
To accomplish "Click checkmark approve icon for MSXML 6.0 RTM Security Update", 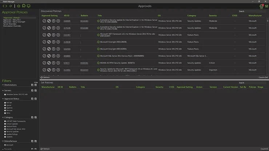I will click(44, 63).
